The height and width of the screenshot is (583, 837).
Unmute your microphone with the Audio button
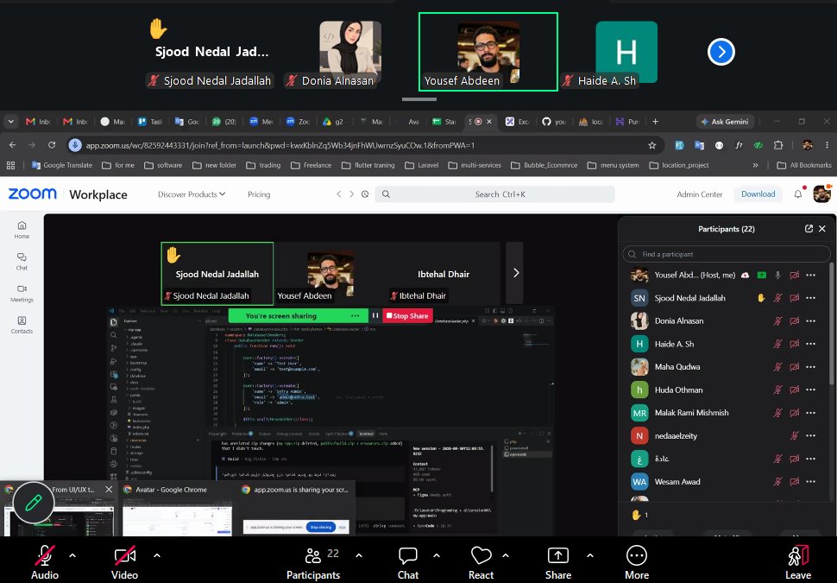click(x=45, y=562)
